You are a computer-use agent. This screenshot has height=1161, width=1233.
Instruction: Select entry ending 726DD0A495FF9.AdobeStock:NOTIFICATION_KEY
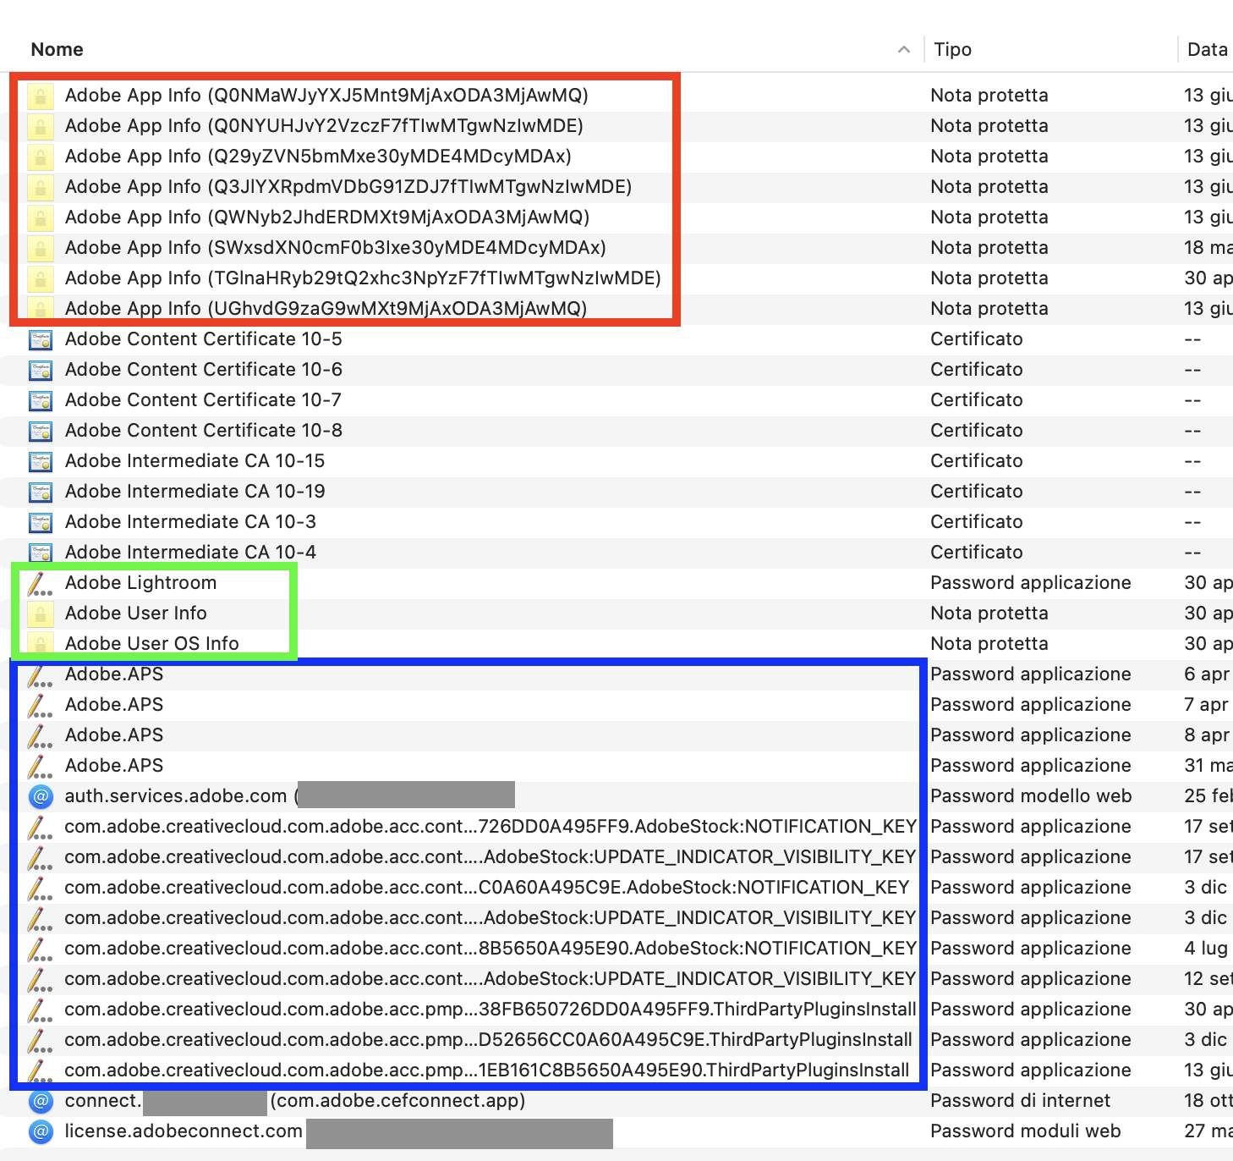tap(490, 827)
